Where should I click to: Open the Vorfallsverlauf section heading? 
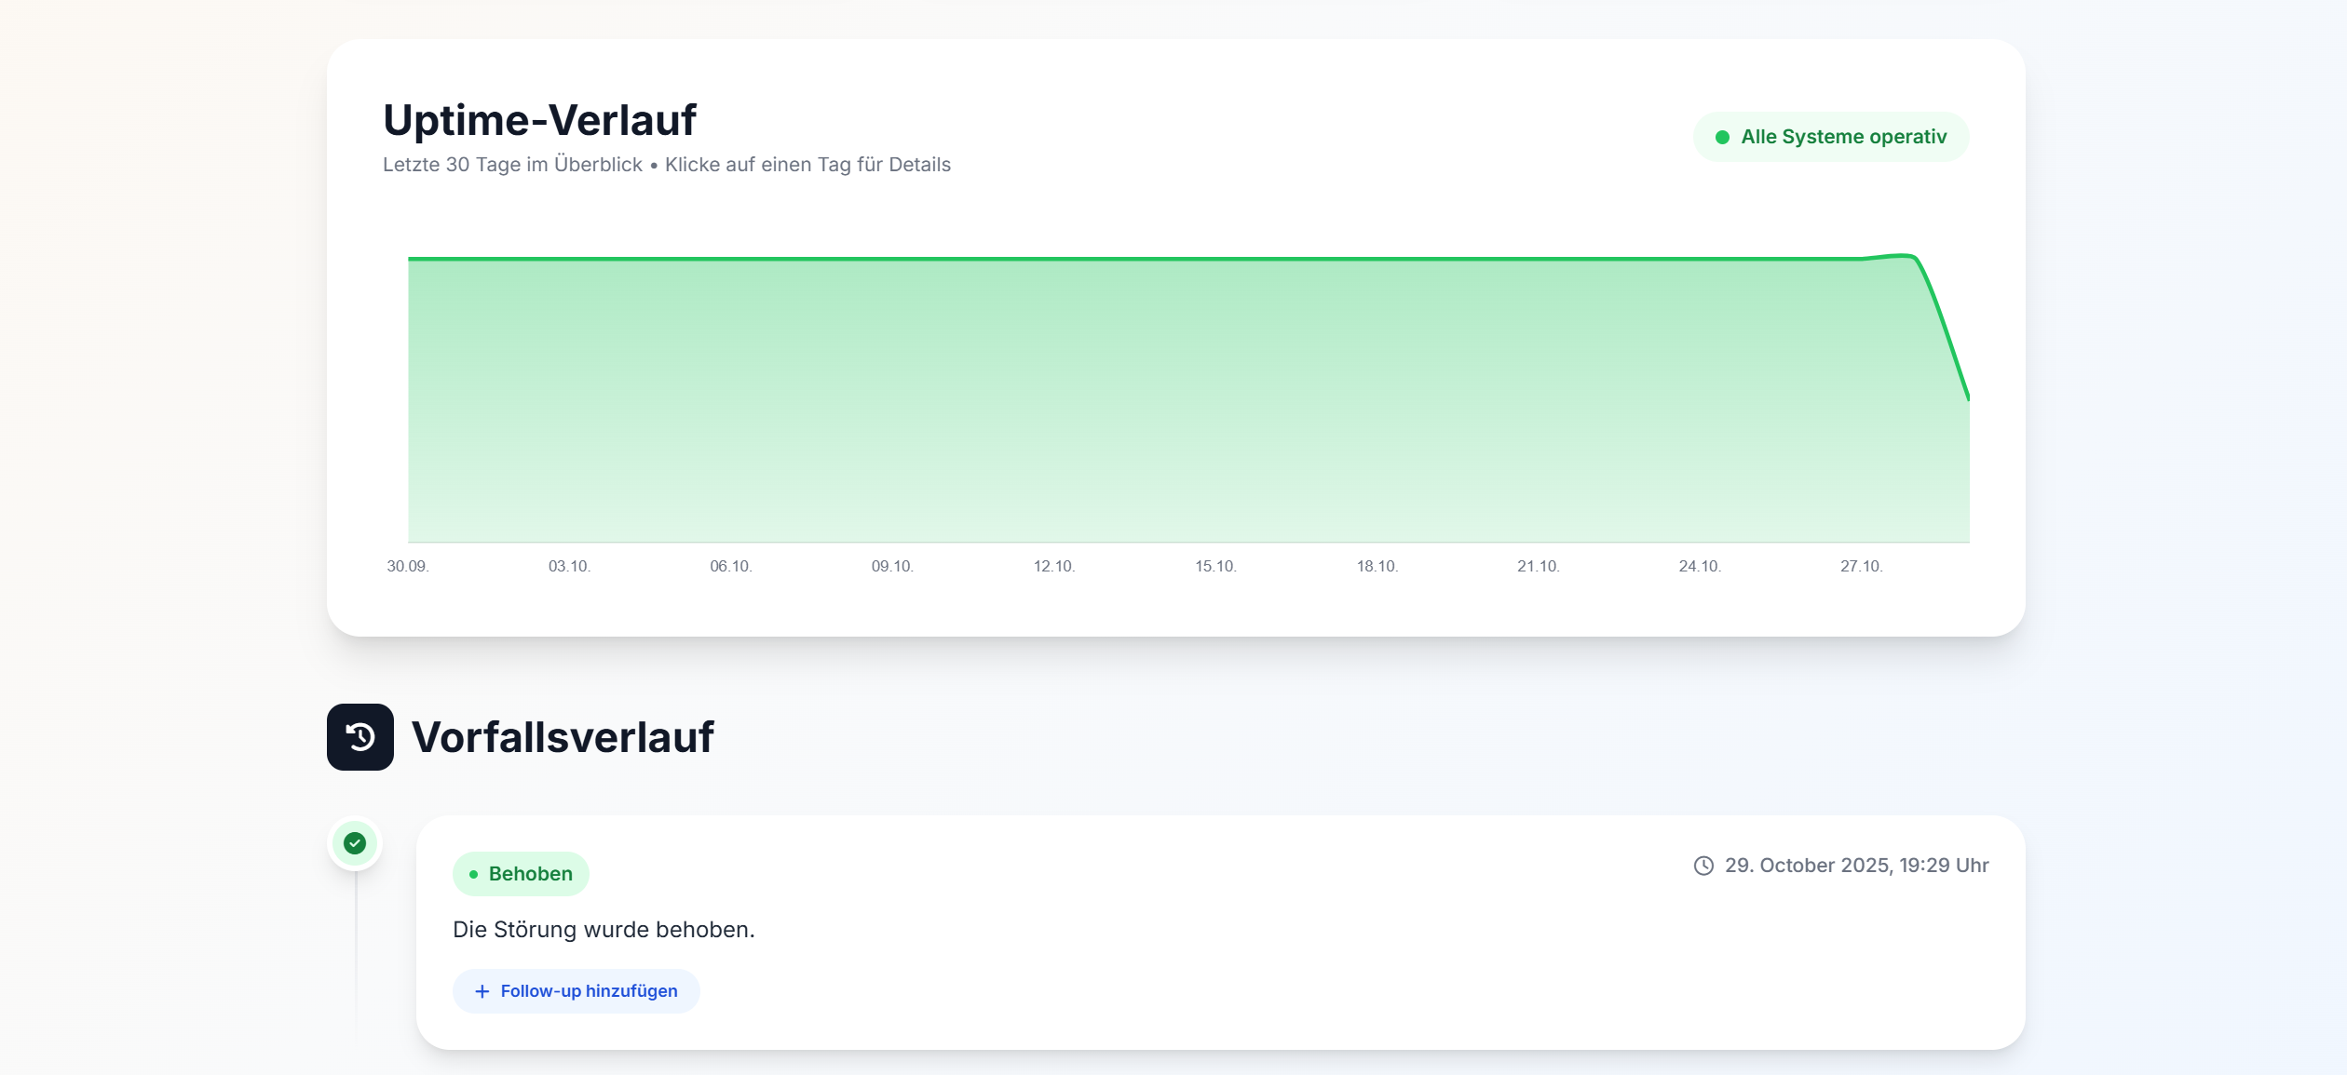click(564, 736)
